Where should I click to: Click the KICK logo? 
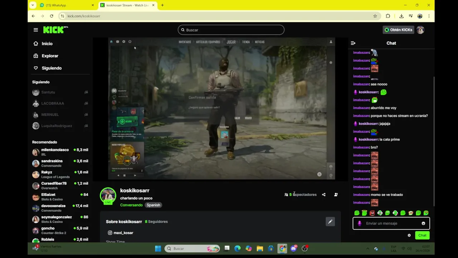(55, 30)
